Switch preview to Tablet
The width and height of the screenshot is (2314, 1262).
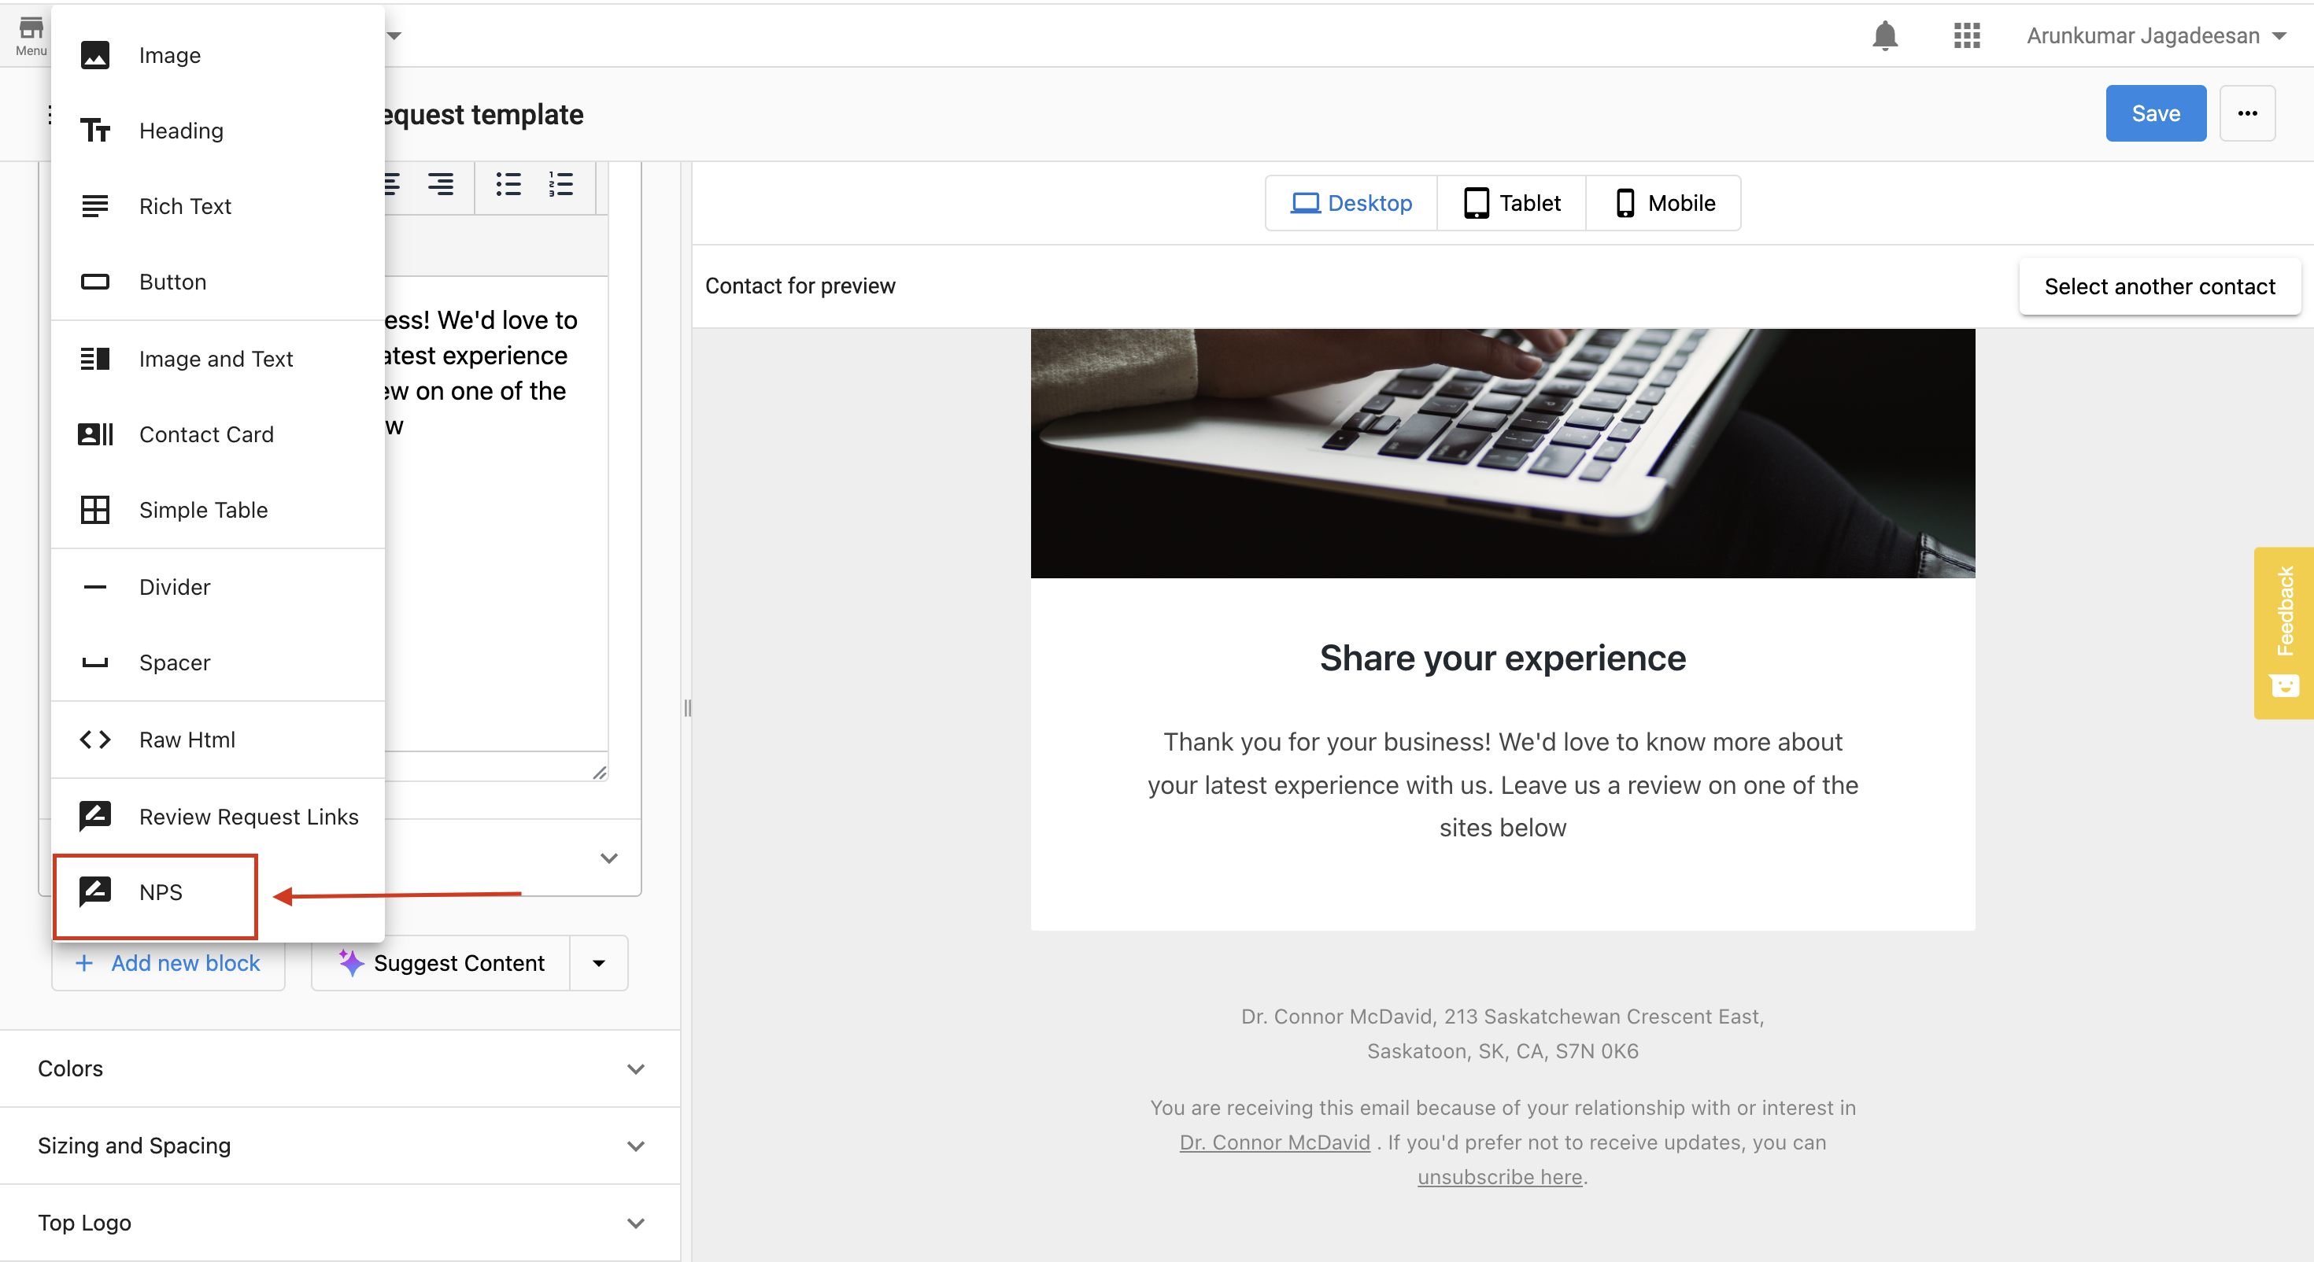coord(1512,204)
